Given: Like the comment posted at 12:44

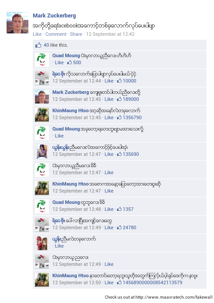Looking at the screenshot, I should (109, 81).
